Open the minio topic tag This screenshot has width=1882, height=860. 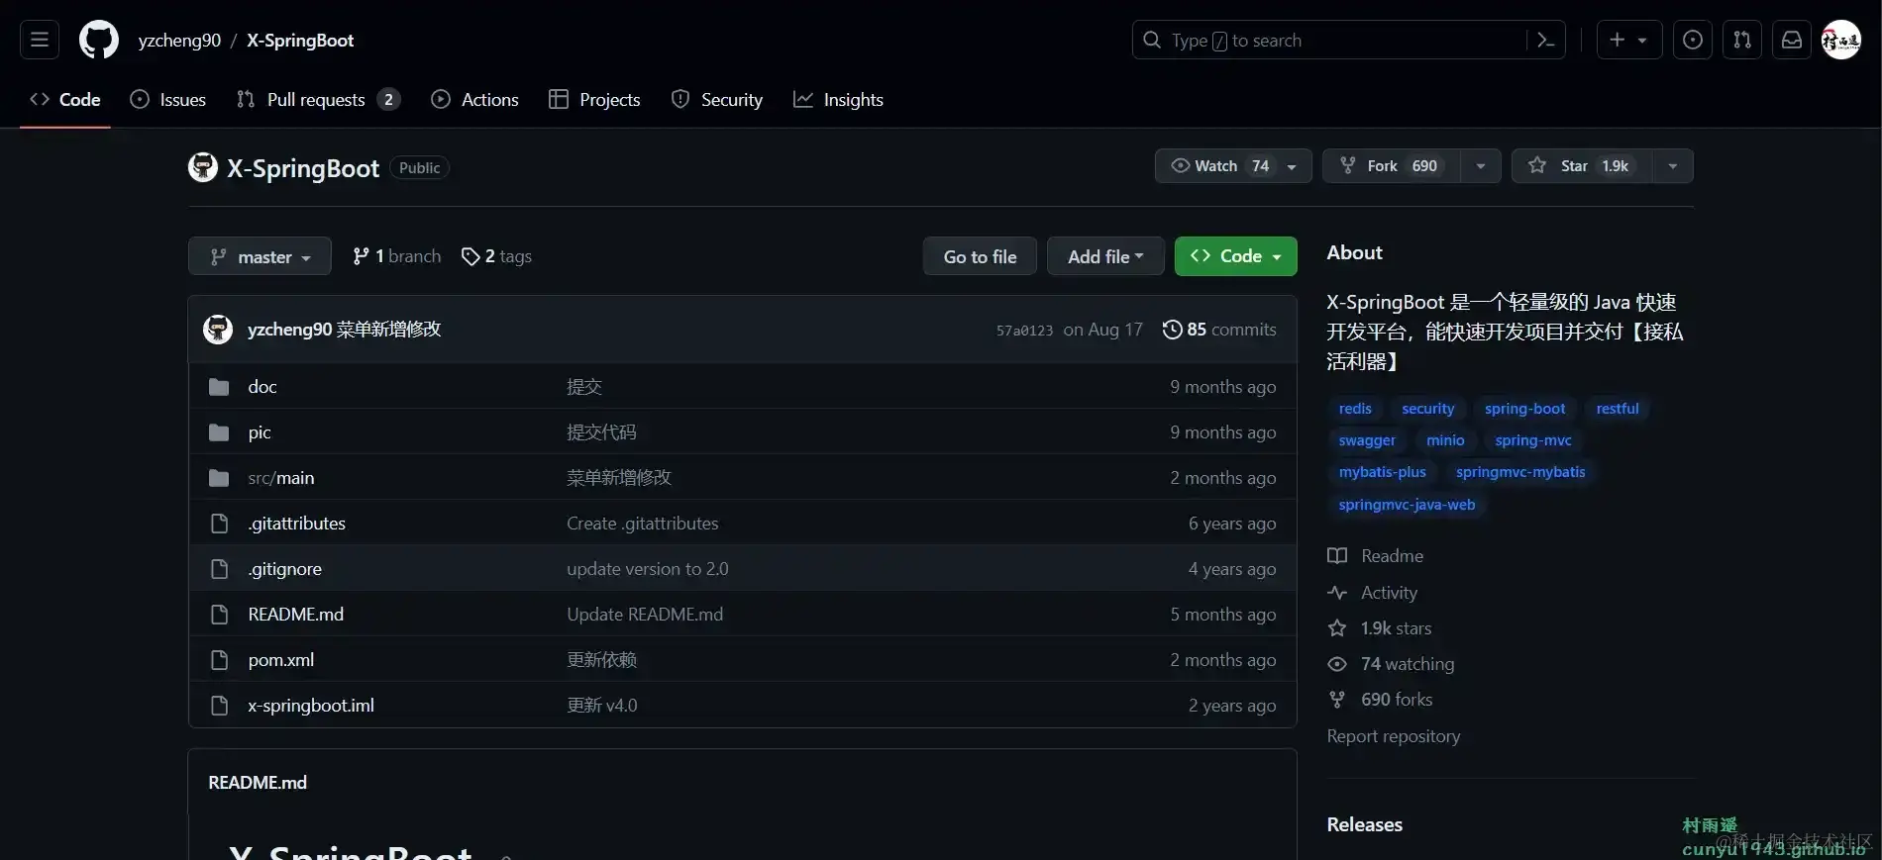click(x=1445, y=440)
